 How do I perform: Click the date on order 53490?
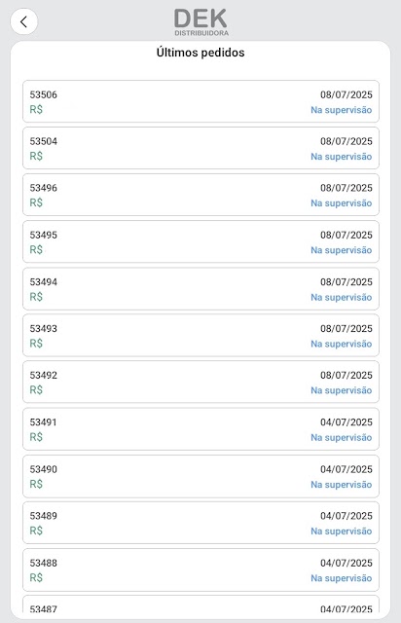(346, 469)
